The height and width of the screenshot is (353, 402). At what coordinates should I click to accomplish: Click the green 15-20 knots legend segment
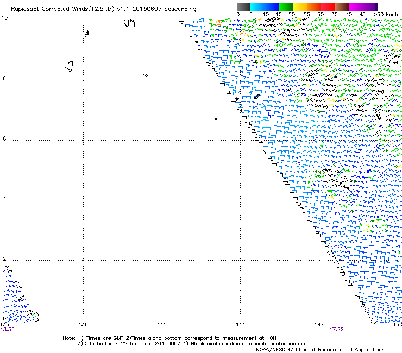(286, 7)
